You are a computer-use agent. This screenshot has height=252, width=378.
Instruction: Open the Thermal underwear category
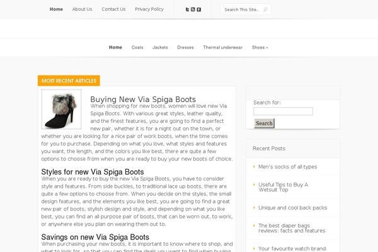tap(223, 47)
